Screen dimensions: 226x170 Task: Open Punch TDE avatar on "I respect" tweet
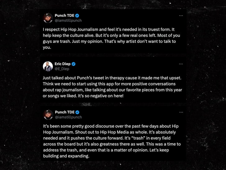tap(47, 18)
